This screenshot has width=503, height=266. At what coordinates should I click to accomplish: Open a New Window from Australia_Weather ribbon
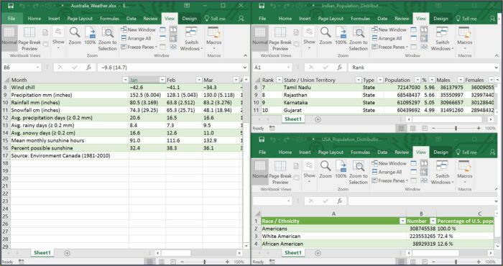click(x=138, y=29)
